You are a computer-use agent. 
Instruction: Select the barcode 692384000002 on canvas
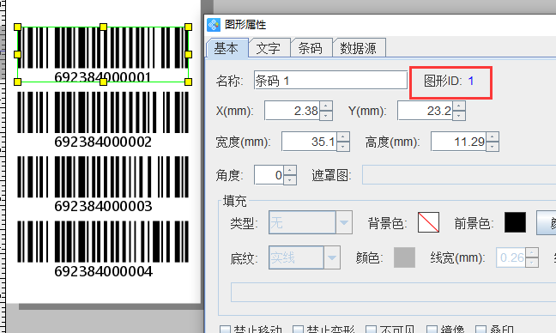point(103,120)
